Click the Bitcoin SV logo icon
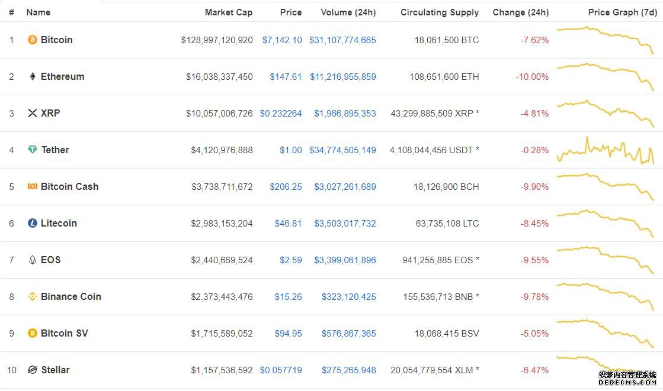 [33, 334]
